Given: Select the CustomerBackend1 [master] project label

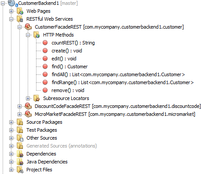Looking at the screenshot, I should (48, 3).
